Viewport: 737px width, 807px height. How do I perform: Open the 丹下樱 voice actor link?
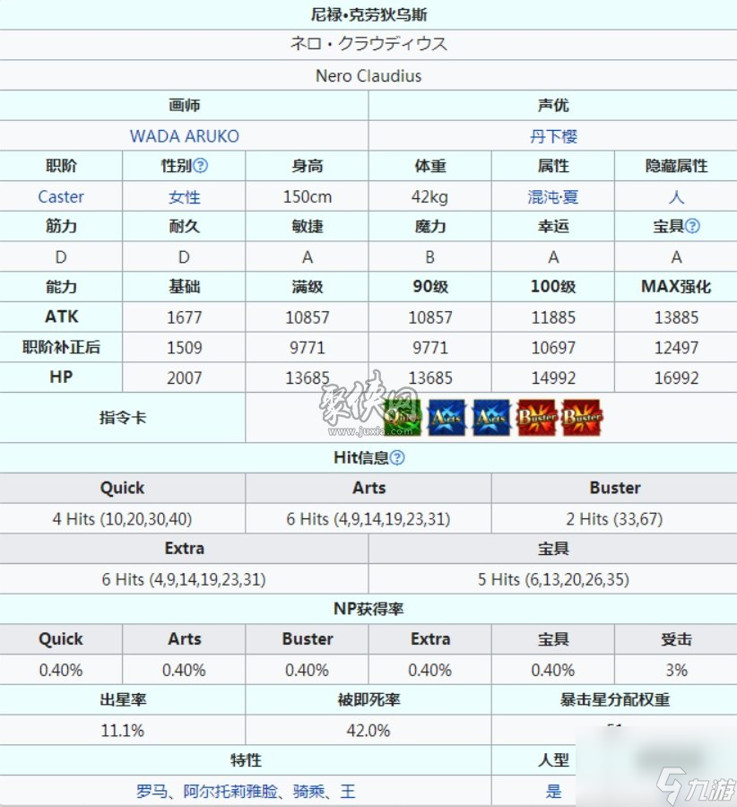click(x=553, y=136)
